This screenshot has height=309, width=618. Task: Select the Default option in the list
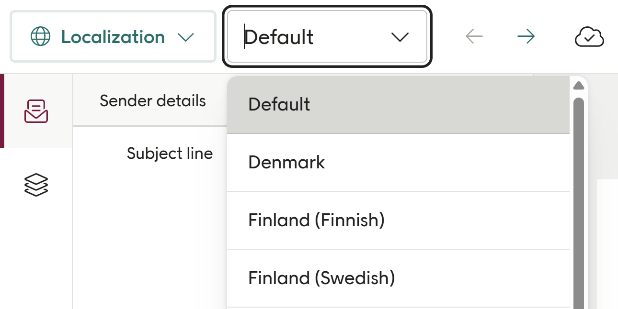pyautogui.click(x=279, y=104)
